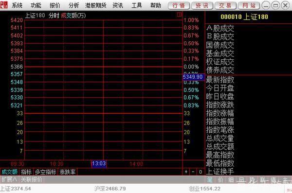Zoom out with the − button

click(193, 172)
